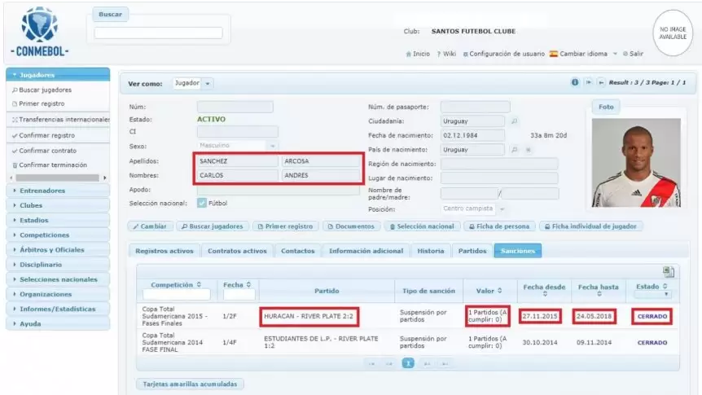Click the Spanish flag language icon
The width and height of the screenshot is (702, 395).
point(553,54)
